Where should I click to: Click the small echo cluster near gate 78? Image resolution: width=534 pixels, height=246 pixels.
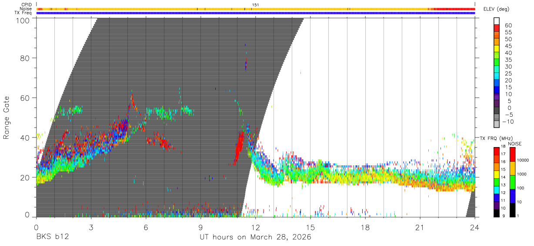click(246, 64)
